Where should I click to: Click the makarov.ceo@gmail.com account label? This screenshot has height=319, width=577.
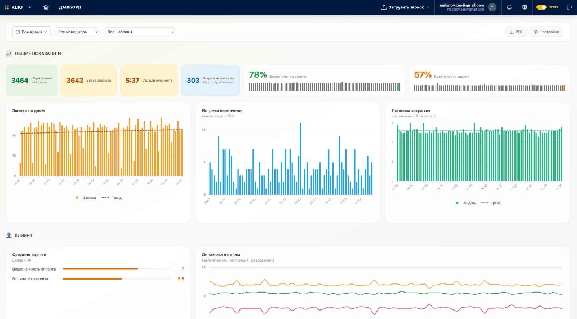[462, 6]
